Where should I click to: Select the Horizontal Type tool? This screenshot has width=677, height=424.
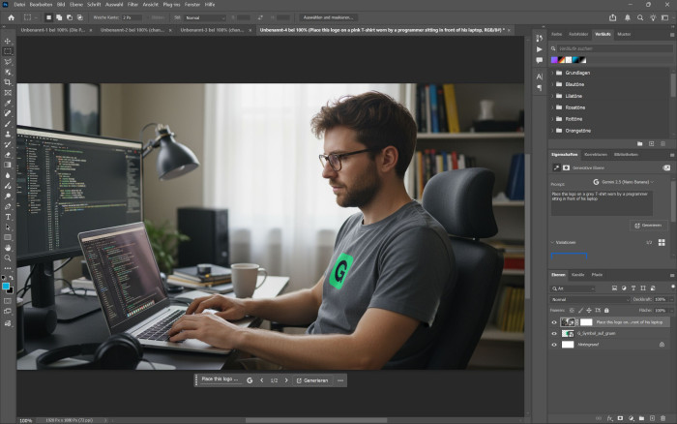(x=8, y=217)
